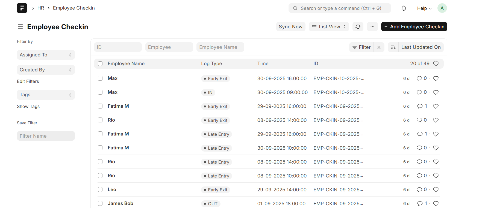The width and height of the screenshot is (491, 208).
Task: Click the user avatar A
Action: [x=442, y=8]
